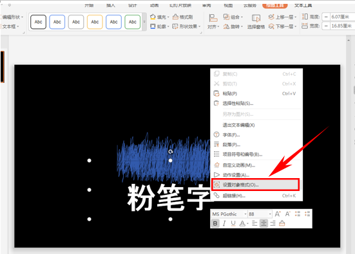Click the decrease font size icon

coord(287,213)
